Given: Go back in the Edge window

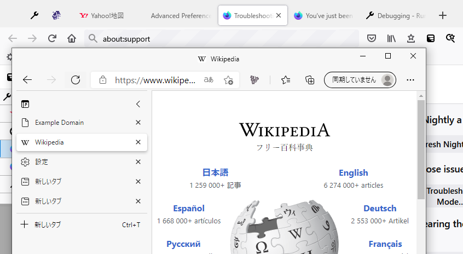Looking at the screenshot, I should (x=27, y=80).
